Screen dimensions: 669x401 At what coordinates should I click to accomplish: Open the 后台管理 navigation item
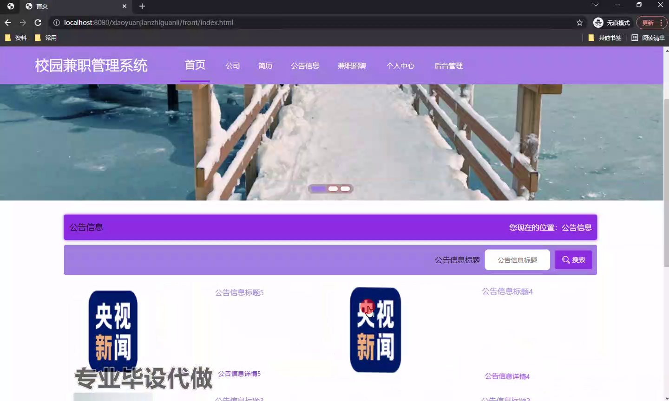click(448, 65)
